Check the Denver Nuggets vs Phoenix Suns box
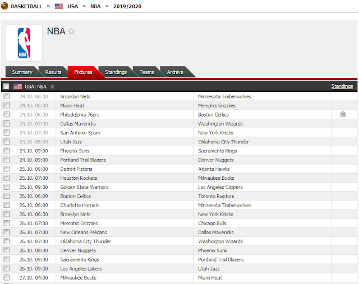Viewport: 359px width, 284px height. pyautogui.click(x=6, y=250)
